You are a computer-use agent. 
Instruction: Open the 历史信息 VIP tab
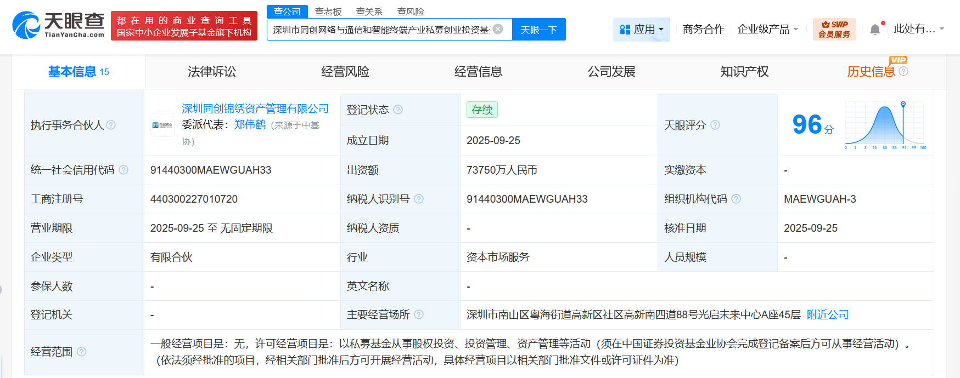pyautogui.click(x=871, y=72)
